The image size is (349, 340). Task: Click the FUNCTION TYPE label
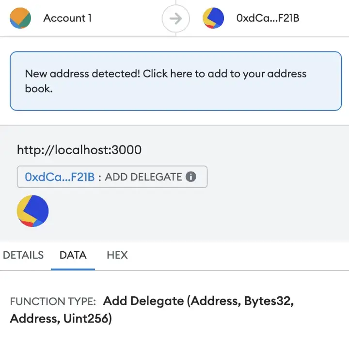pos(52,301)
